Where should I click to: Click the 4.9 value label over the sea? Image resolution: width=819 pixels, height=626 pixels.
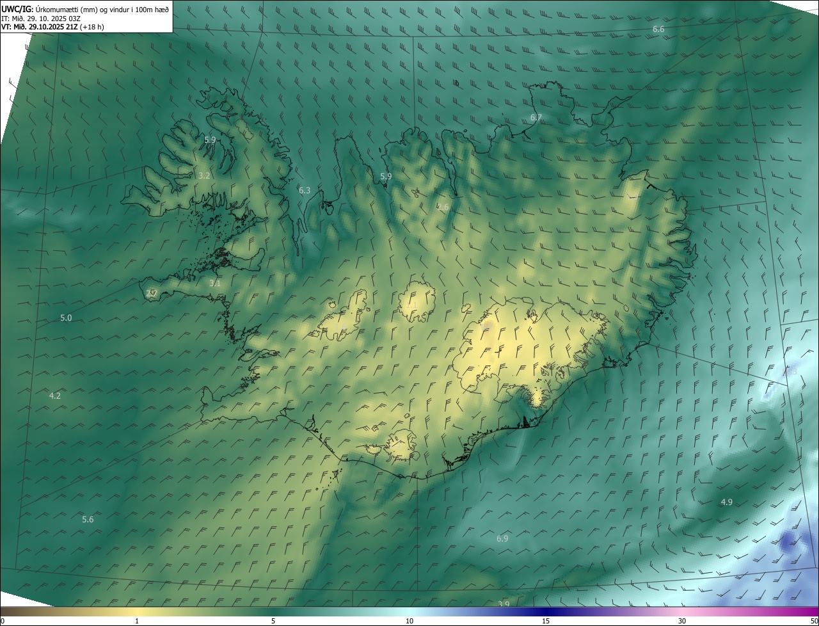click(x=726, y=502)
